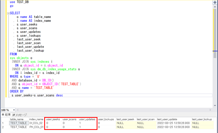Switch to the メッセージ messages tab

(19, 115)
